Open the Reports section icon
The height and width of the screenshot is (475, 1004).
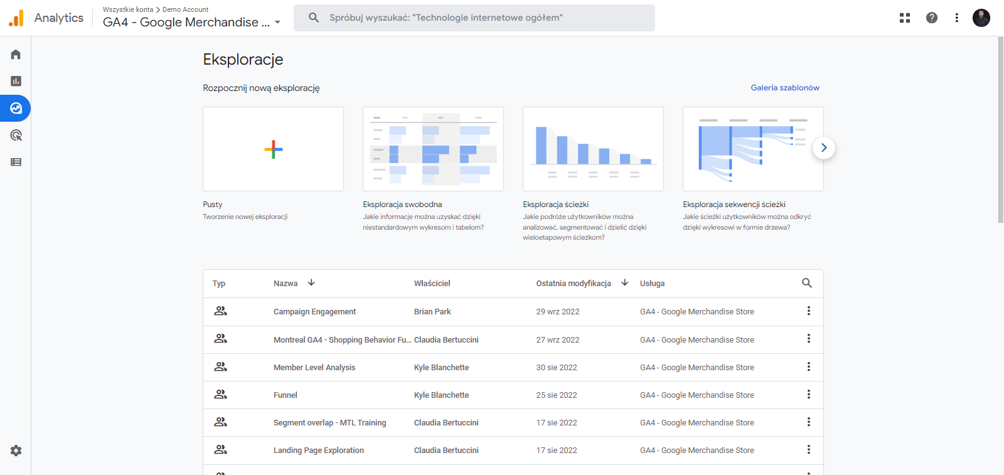(16, 81)
